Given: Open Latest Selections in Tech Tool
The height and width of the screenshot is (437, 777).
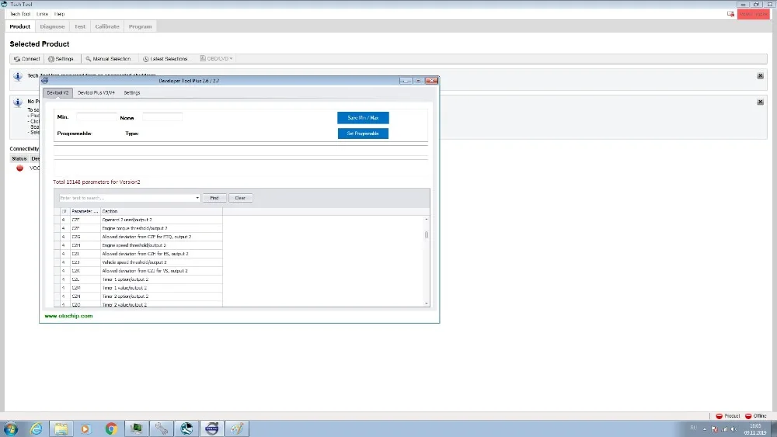Looking at the screenshot, I should click(x=166, y=59).
